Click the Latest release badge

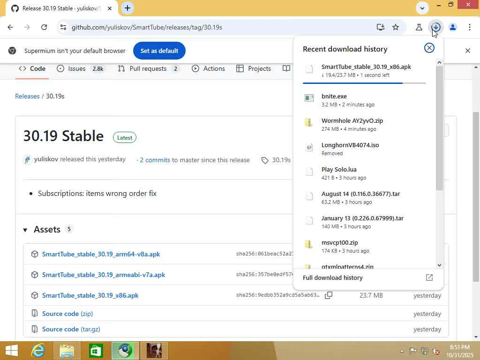point(125,138)
